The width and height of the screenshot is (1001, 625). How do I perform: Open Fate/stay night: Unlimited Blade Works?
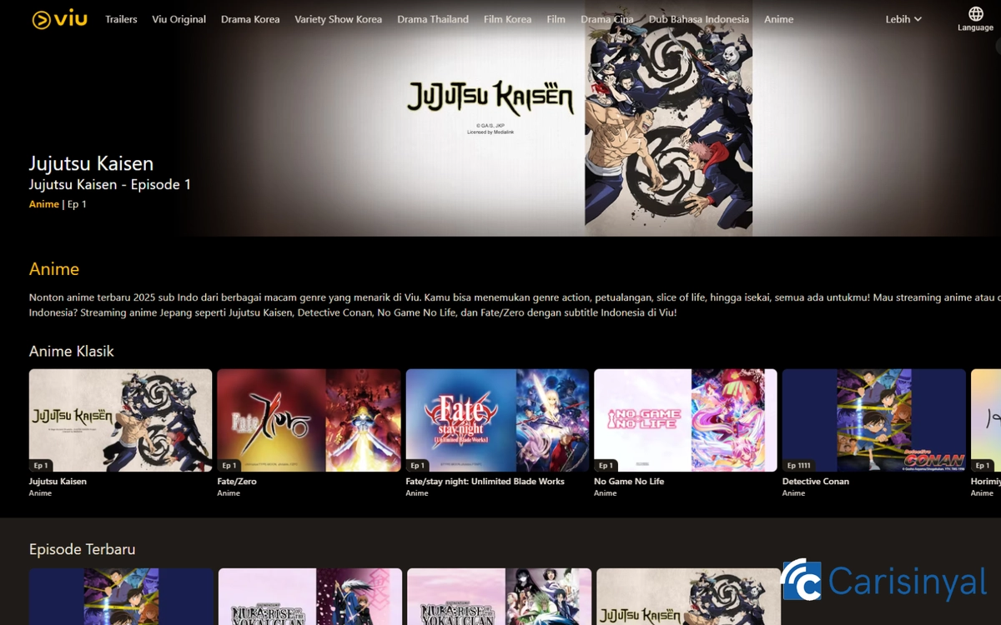[x=497, y=420]
